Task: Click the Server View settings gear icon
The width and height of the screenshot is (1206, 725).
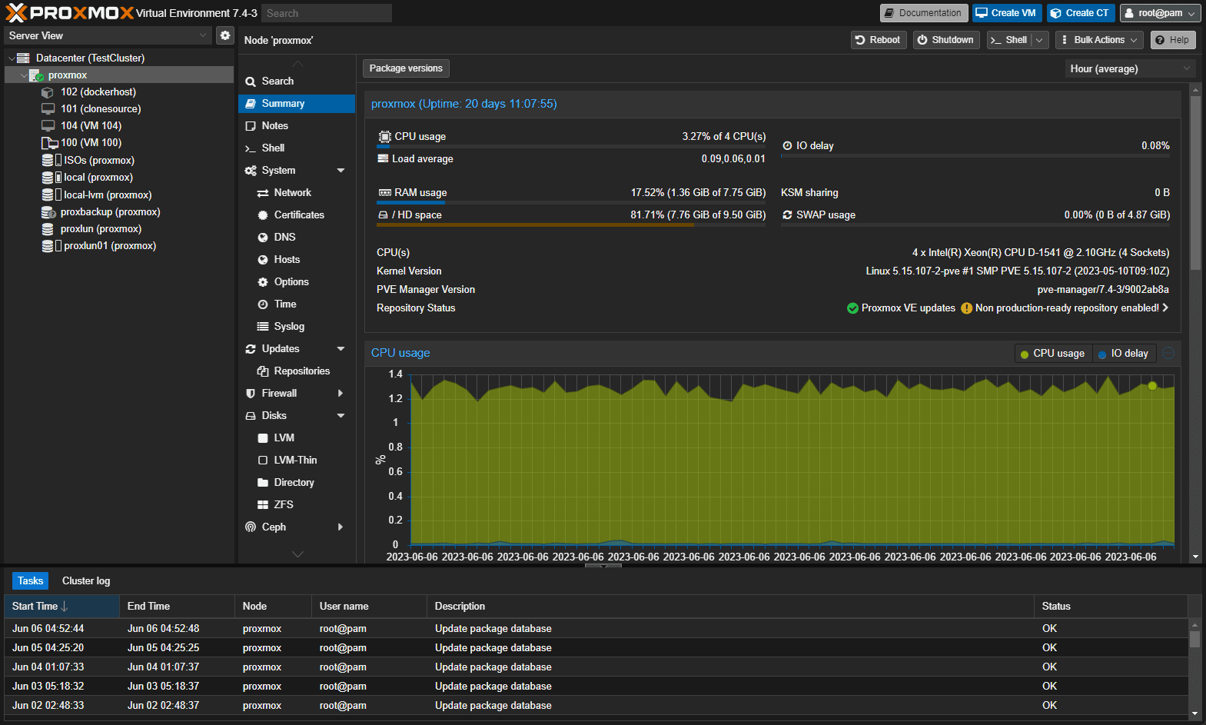Action: coord(224,35)
